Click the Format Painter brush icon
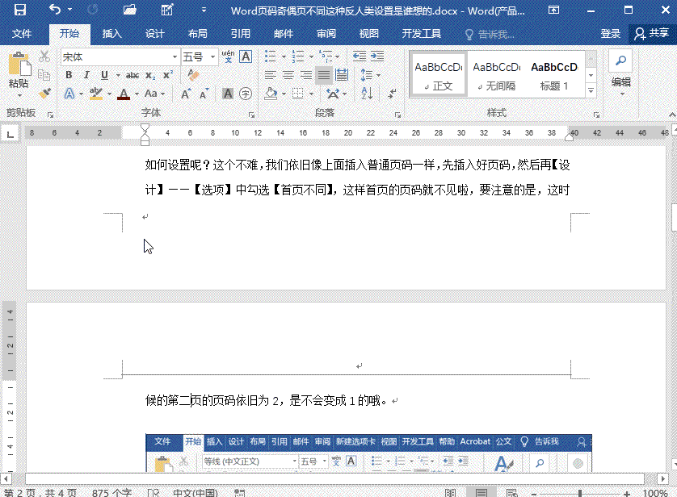 click(x=44, y=94)
